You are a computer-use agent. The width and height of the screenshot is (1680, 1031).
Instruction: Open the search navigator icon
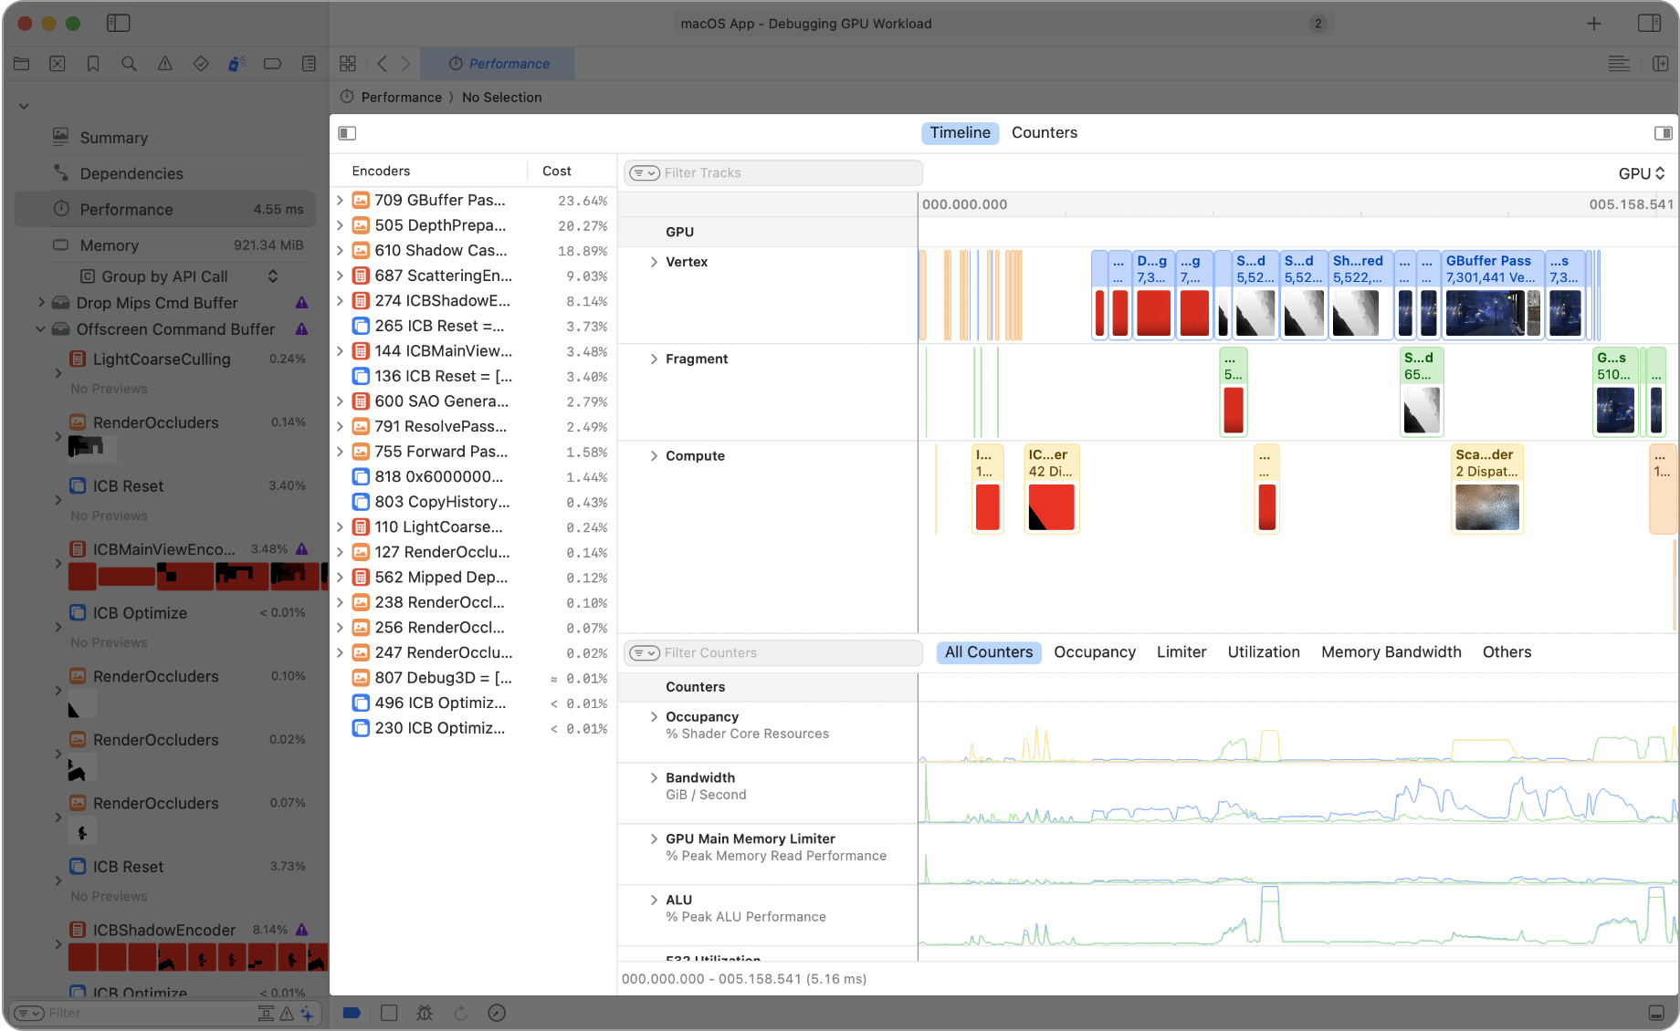coord(129,64)
